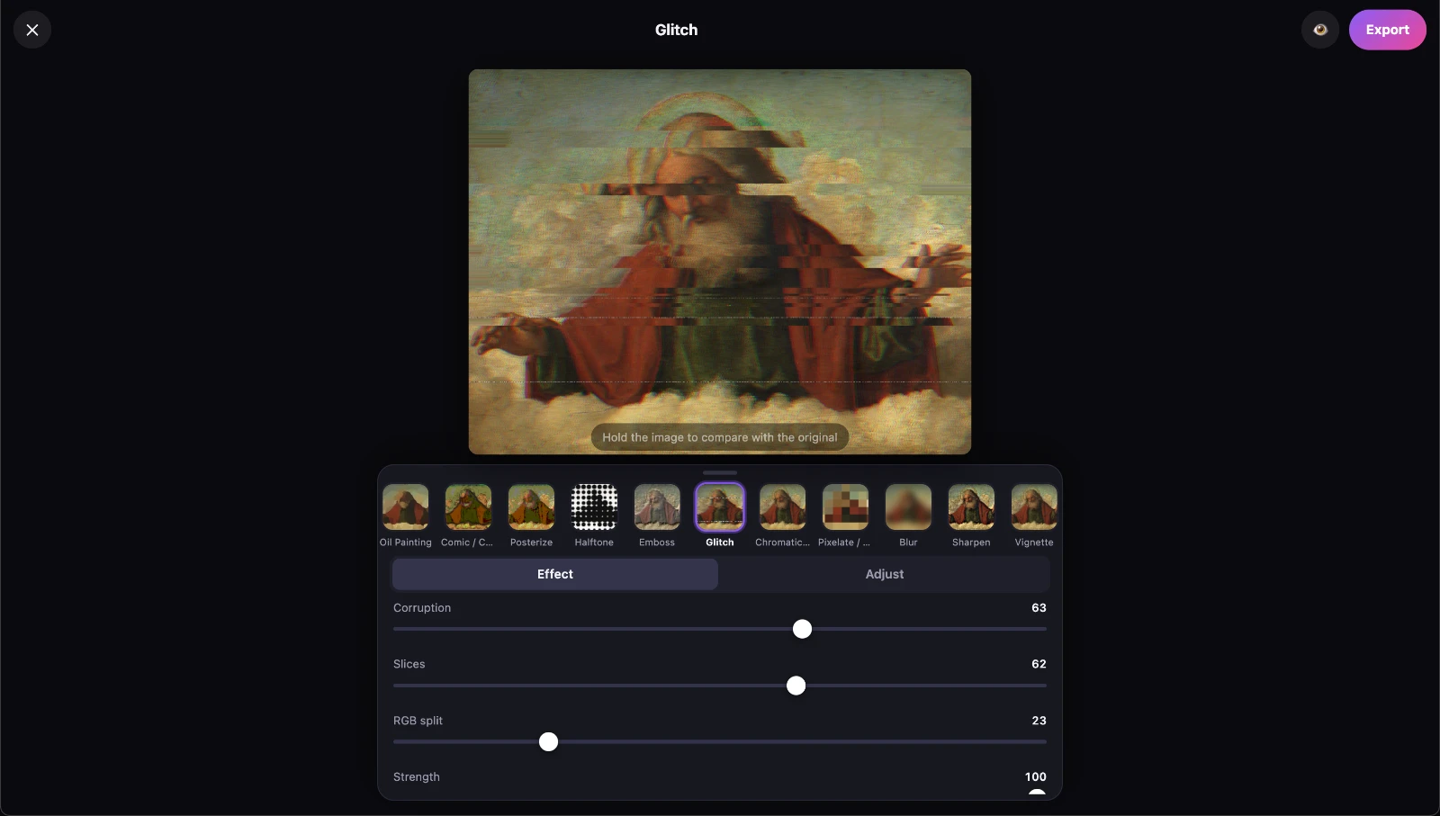Click the Strength label
This screenshot has width=1440, height=816.
point(417,776)
